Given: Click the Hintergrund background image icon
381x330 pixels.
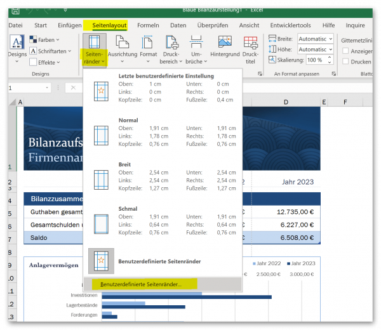Looking at the screenshot, I should 225,42.
